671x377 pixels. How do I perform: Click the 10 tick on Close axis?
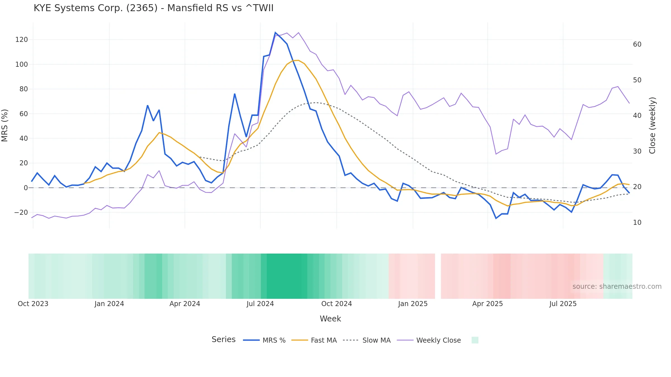pyautogui.click(x=637, y=223)
